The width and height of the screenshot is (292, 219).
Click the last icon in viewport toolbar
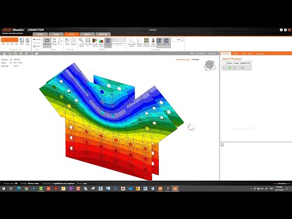(37, 54)
